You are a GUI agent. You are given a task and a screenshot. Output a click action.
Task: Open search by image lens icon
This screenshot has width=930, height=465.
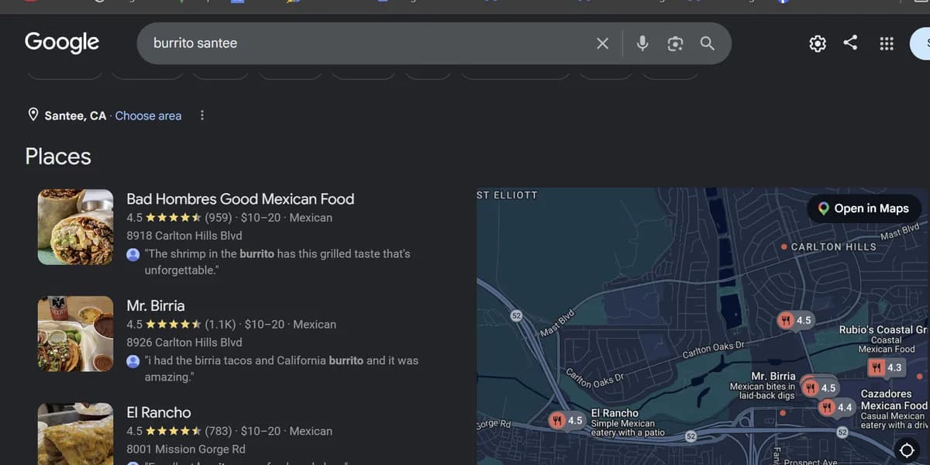click(675, 43)
